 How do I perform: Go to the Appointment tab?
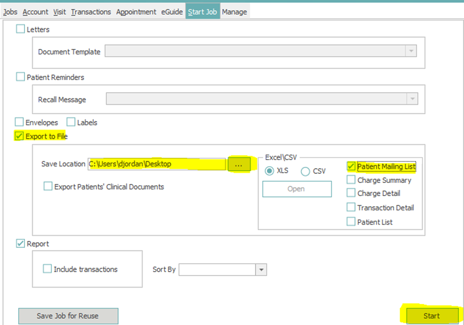tap(136, 11)
